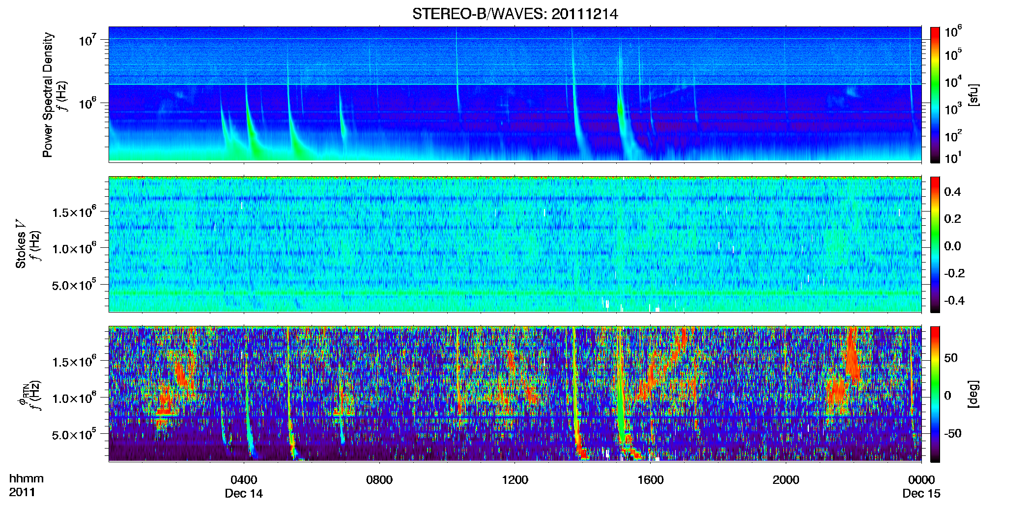Click the power spectral density colorbar
1030x530 pixels.
[935, 95]
